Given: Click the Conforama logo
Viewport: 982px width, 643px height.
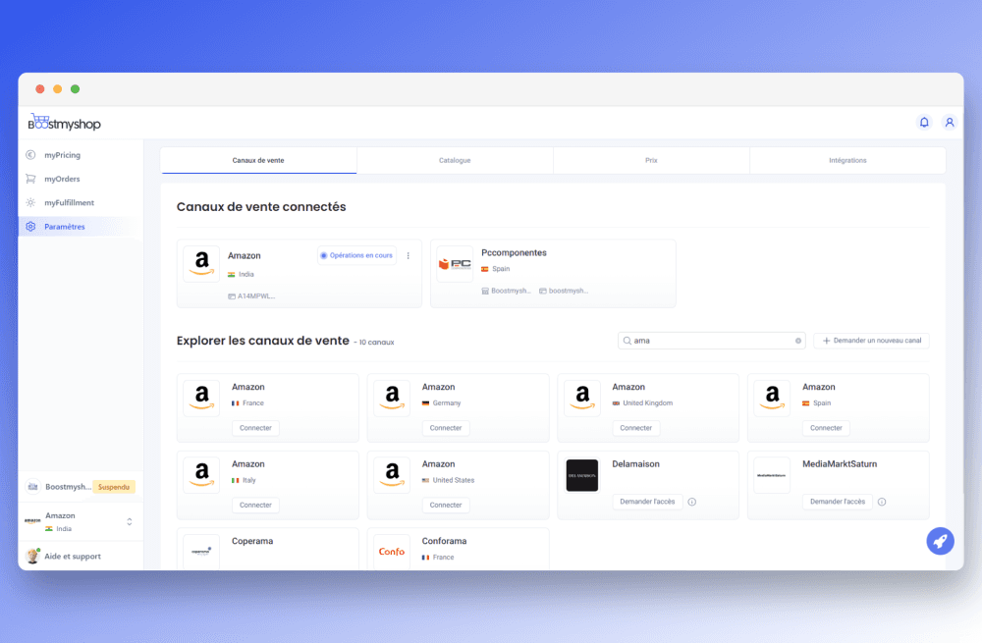Looking at the screenshot, I should [392, 552].
